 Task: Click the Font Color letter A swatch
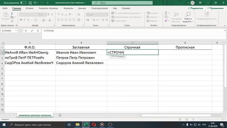pos(50,20)
